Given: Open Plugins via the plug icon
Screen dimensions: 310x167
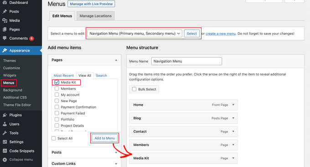Looking at the screenshot, I should 5,115.
